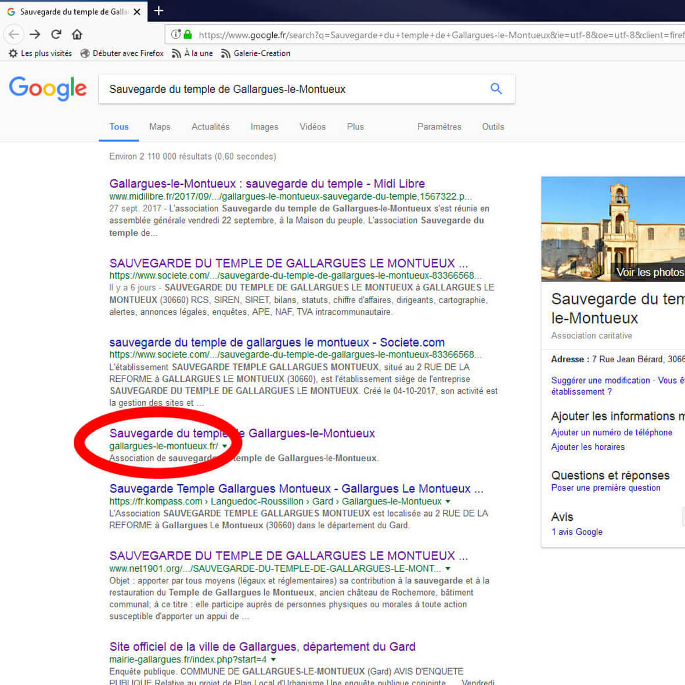Expand the arrow beside the fr.kompass.com URL
This screenshot has height=685, width=685.
[x=448, y=502]
